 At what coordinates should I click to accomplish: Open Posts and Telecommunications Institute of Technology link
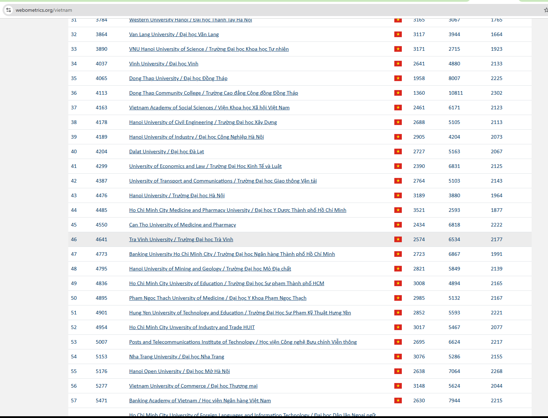tap(243, 342)
